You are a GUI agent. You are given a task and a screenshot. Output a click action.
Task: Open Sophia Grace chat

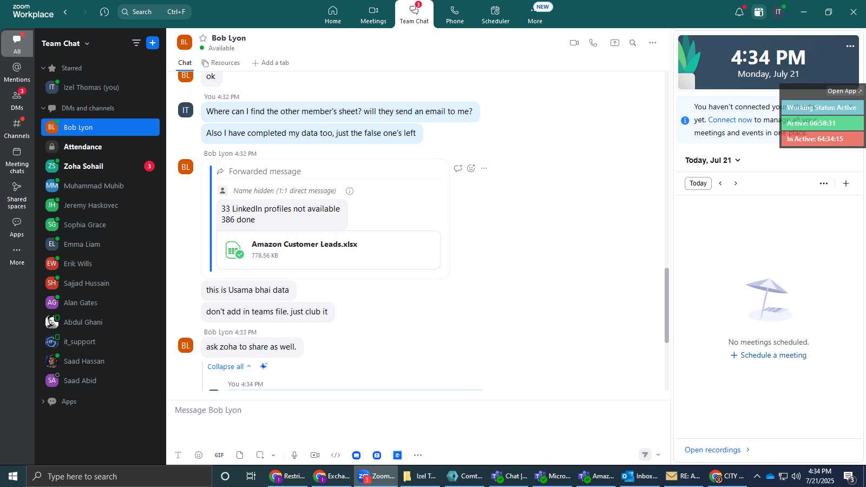[x=100, y=225]
